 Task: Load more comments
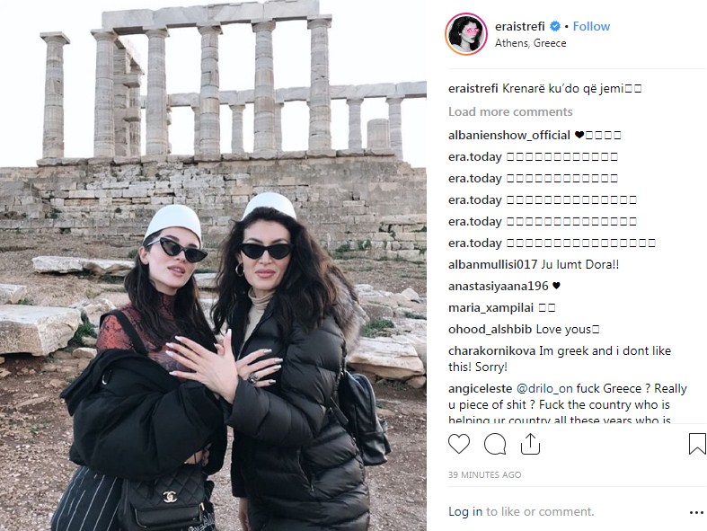(x=510, y=111)
